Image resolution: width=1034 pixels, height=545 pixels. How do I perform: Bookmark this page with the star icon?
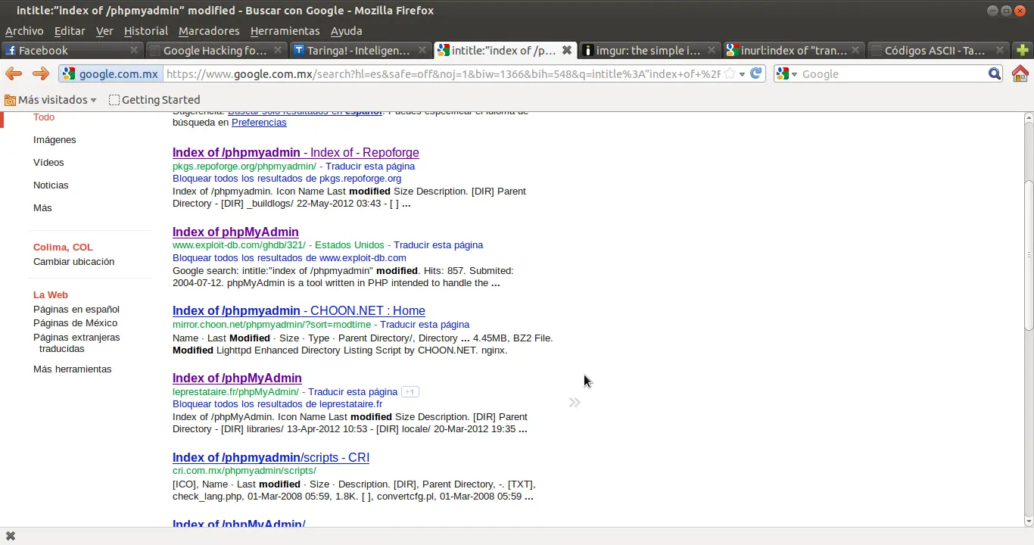click(730, 73)
